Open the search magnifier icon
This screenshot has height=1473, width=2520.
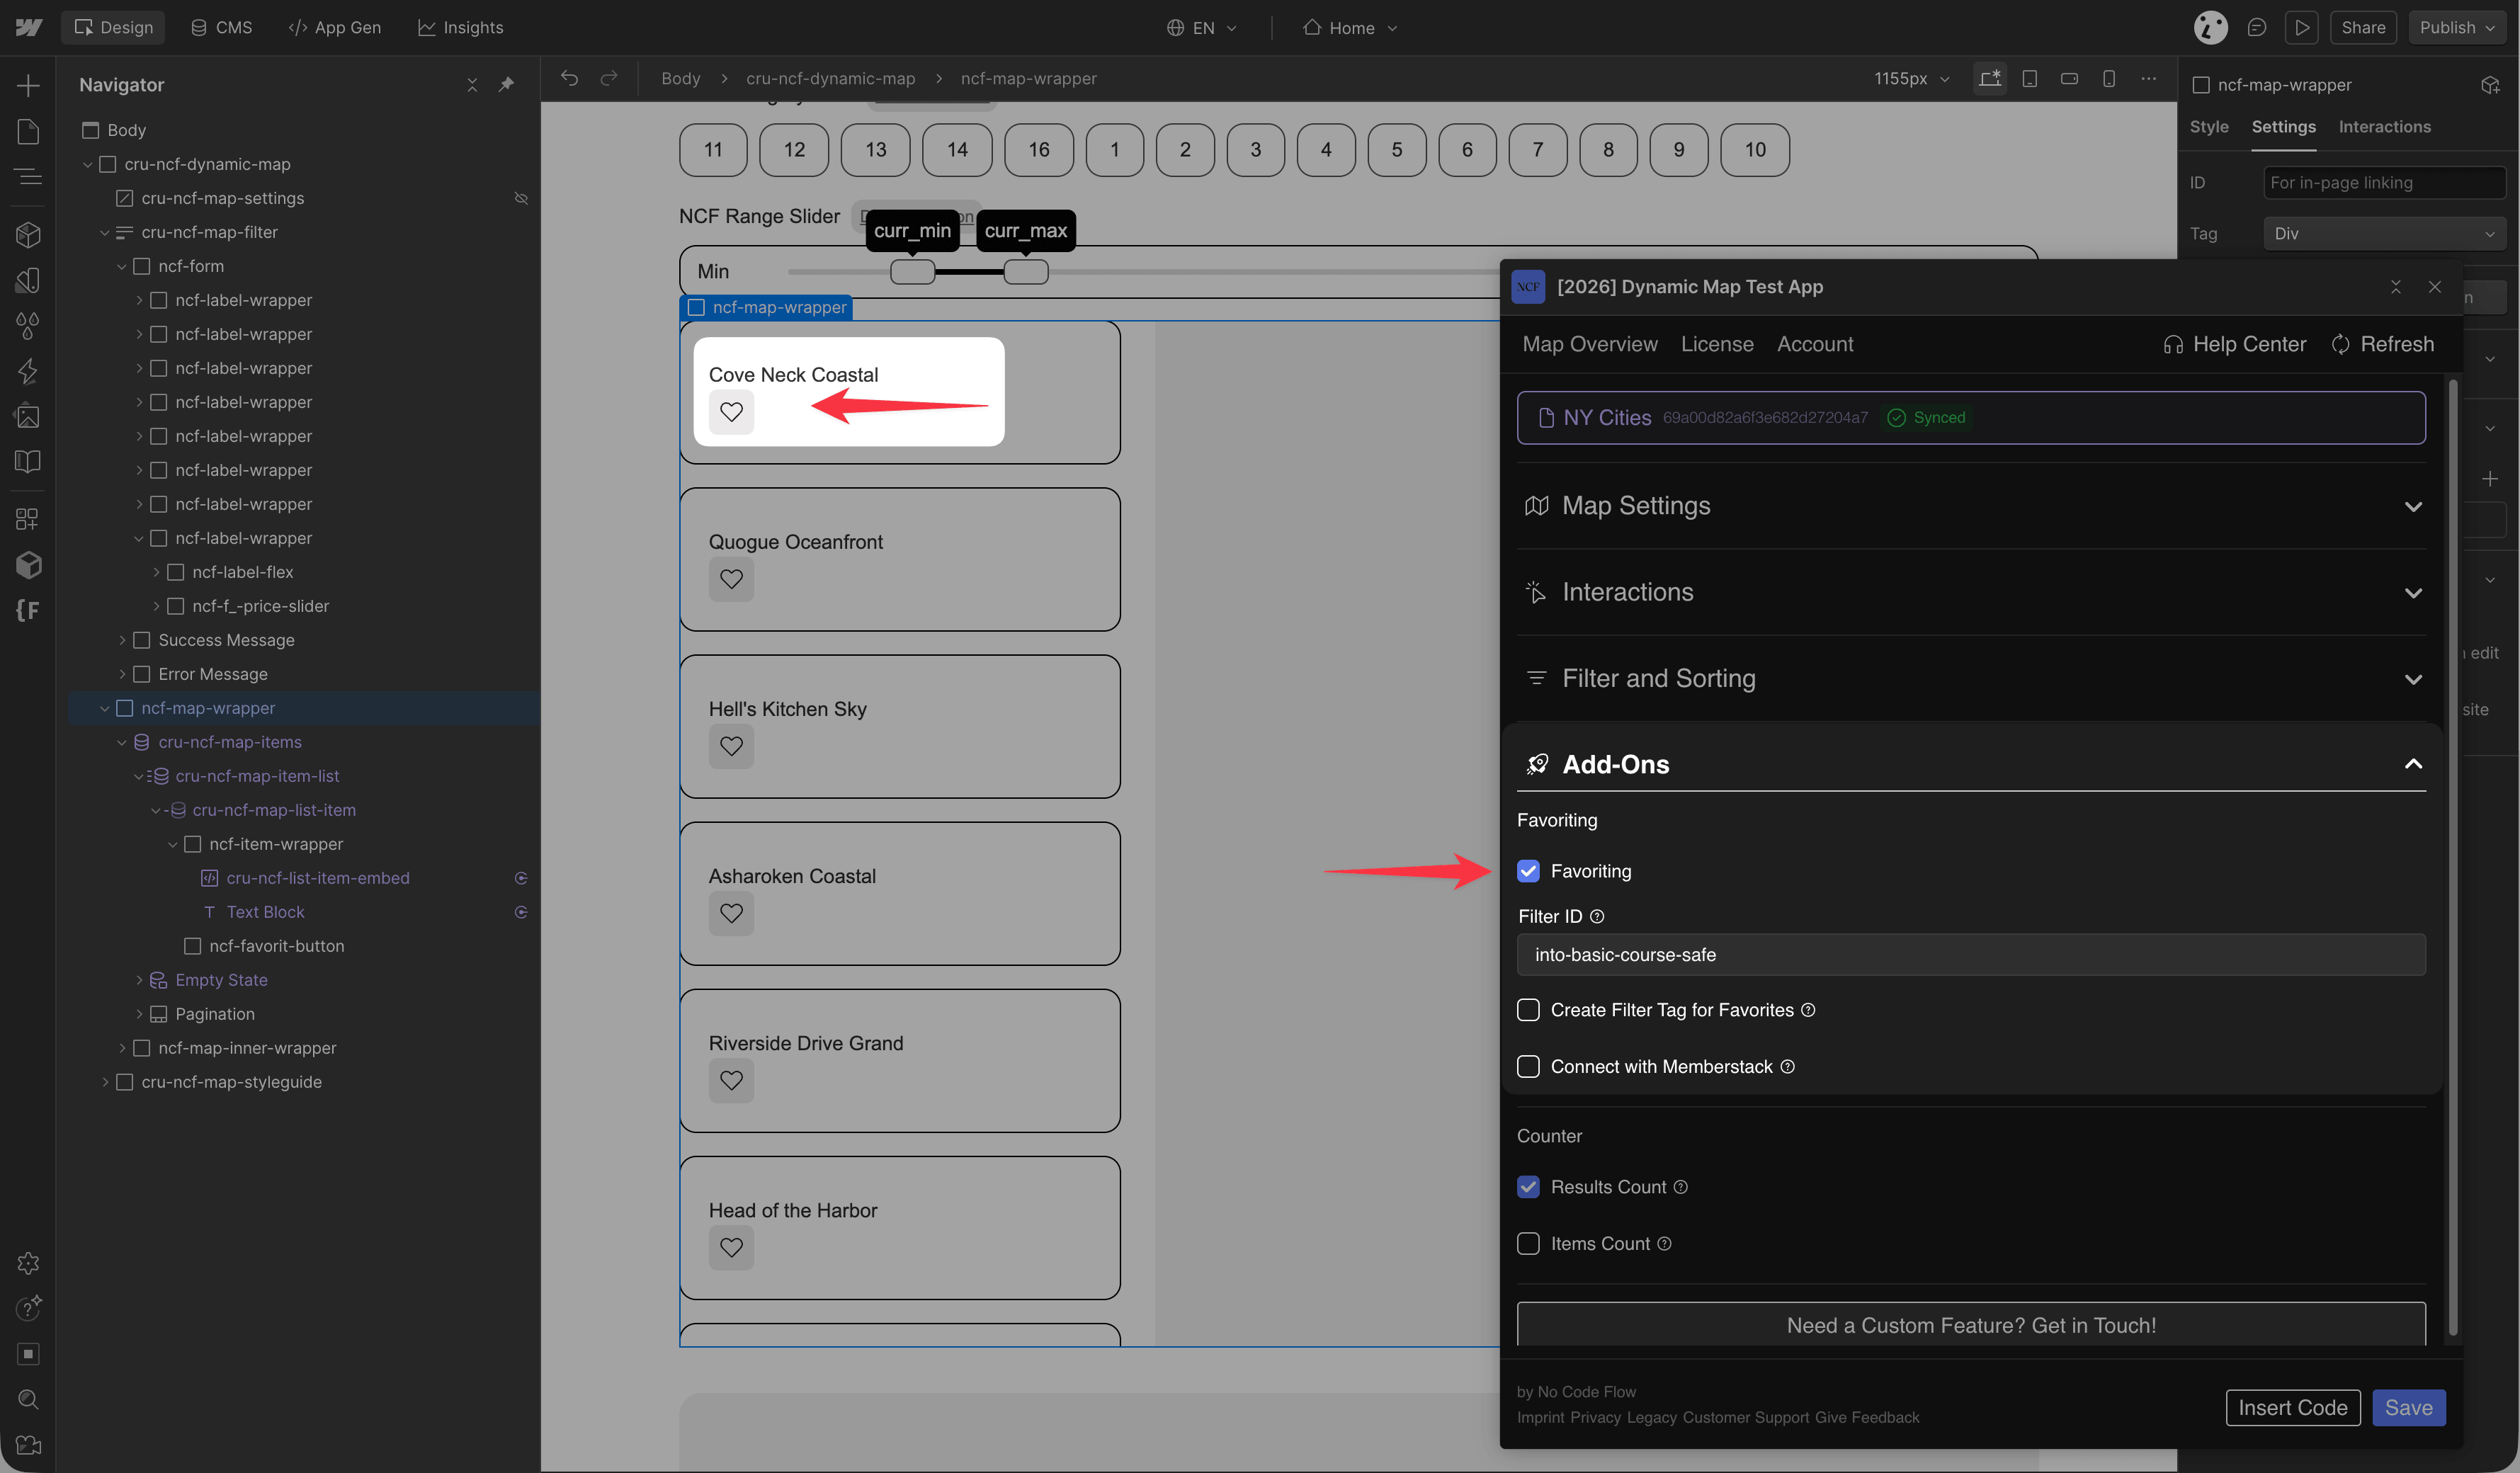pos(28,1399)
